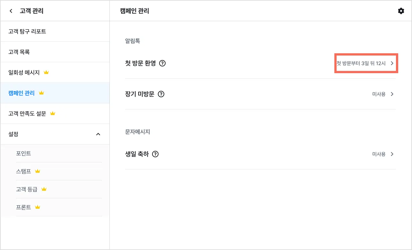Expand 생일 축하 row chevron
Screen dimensions: 412x250
[x=392, y=154]
